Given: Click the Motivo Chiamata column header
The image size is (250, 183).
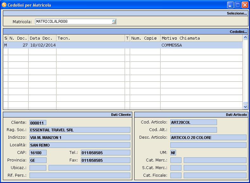Looking at the screenshot, I should click(x=201, y=38).
